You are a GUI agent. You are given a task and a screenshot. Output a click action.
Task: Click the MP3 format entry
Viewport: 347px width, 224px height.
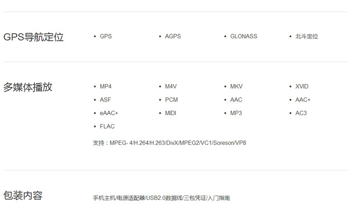(x=236, y=113)
